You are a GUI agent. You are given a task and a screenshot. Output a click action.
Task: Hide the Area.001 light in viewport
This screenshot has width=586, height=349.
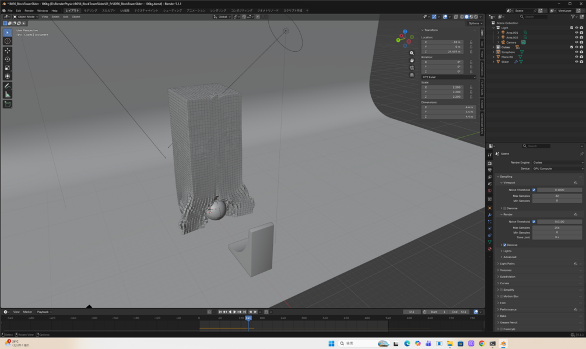click(577, 33)
